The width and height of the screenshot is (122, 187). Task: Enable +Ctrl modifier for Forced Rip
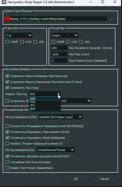[x=68, y=42]
